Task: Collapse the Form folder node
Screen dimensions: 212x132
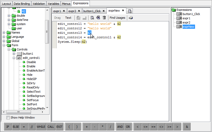Action: (x=4, y=45)
